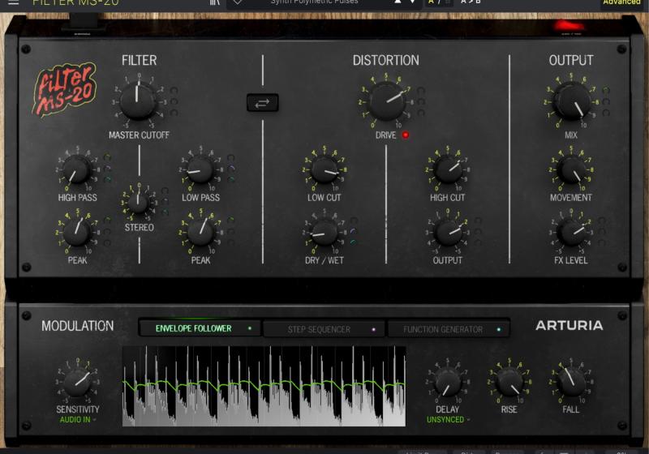Click top modulation slot beside distortion Output knob

point(478,221)
